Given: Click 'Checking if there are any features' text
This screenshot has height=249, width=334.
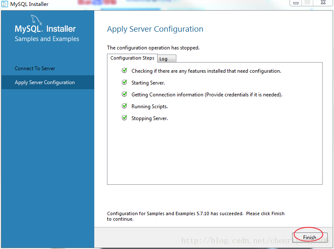Looking at the screenshot, I should pyautogui.click(x=206, y=71).
